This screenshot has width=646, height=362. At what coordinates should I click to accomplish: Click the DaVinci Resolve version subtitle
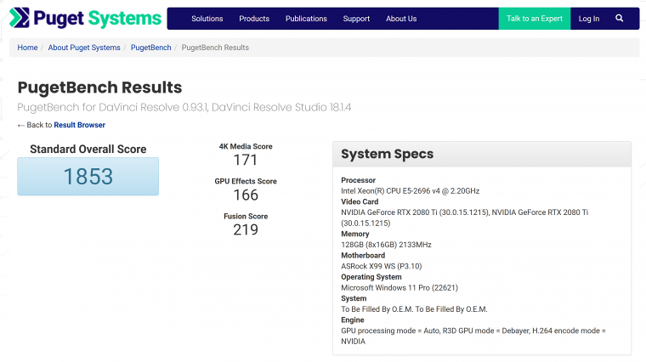tap(184, 107)
